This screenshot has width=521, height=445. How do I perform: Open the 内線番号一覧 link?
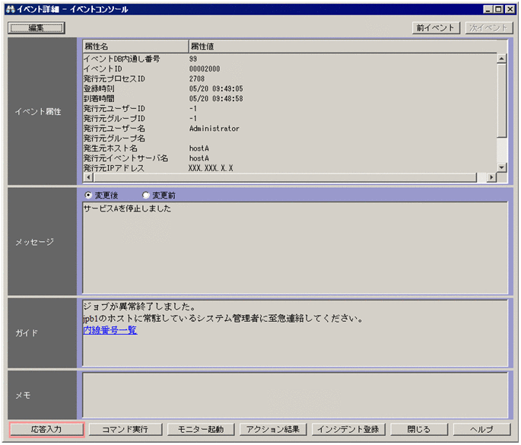click(110, 330)
